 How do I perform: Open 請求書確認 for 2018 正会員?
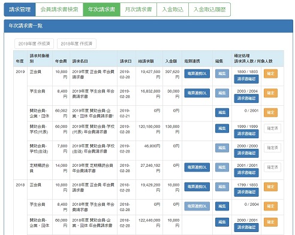(x=246, y=192)
